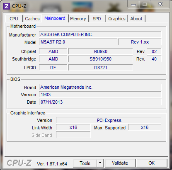The image size is (172, 170).
Task: Click the empty Side Band field
Action: (x=73, y=135)
